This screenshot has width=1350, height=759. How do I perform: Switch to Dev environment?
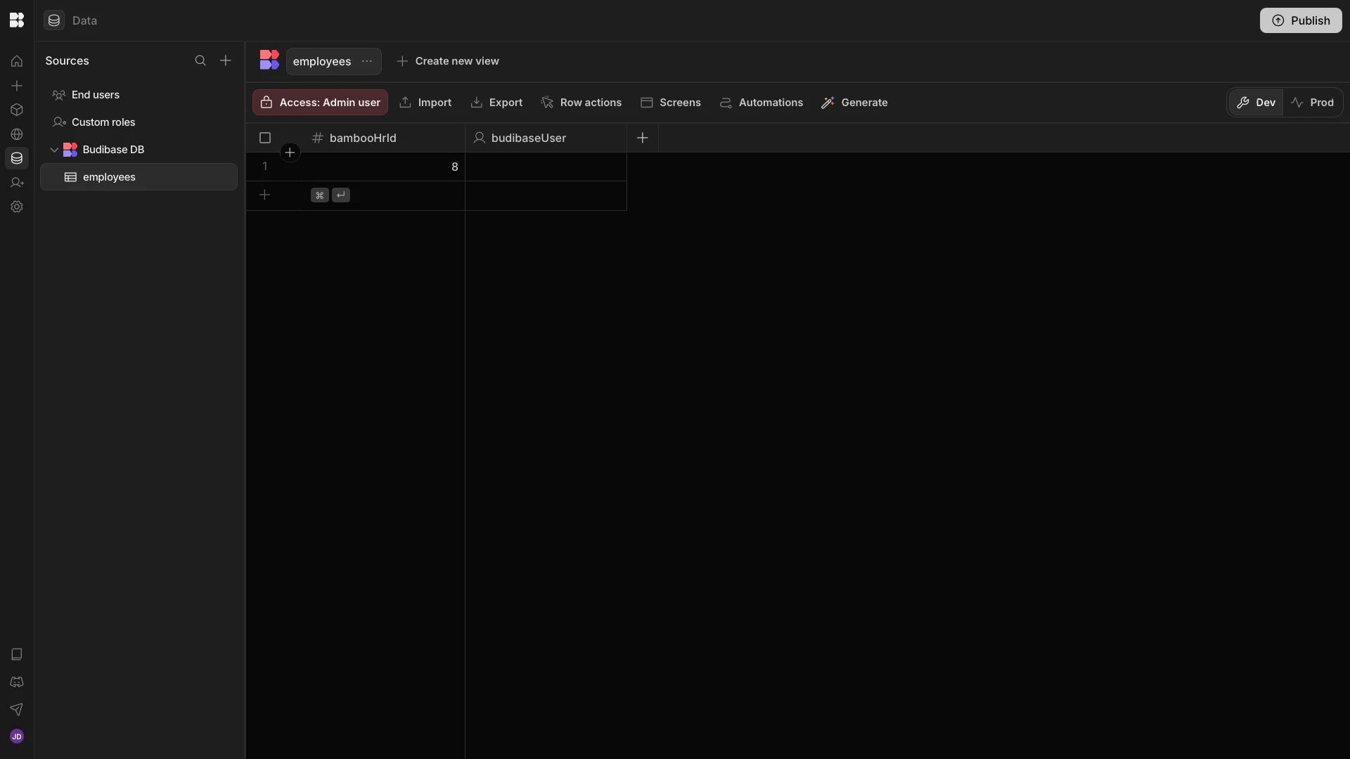[x=1256, y=103]
